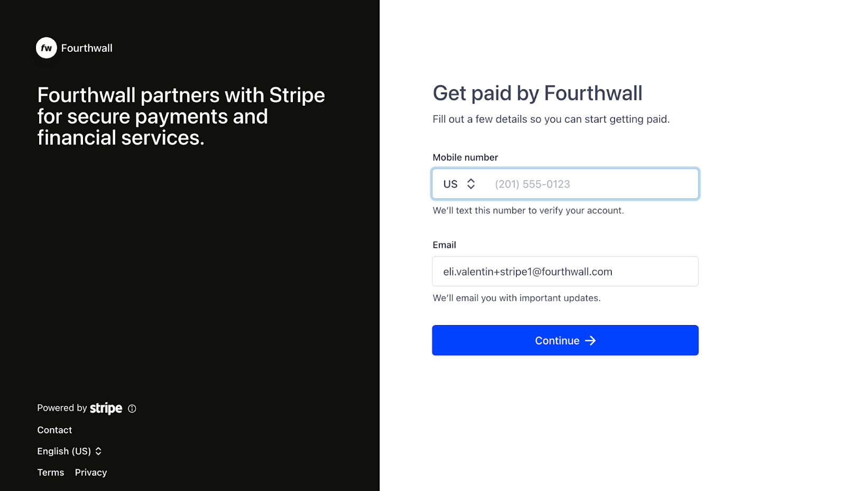Click the chevron icon beside English (US)
The height and width of the screenshot is (491, 846).
click(98, 451)
